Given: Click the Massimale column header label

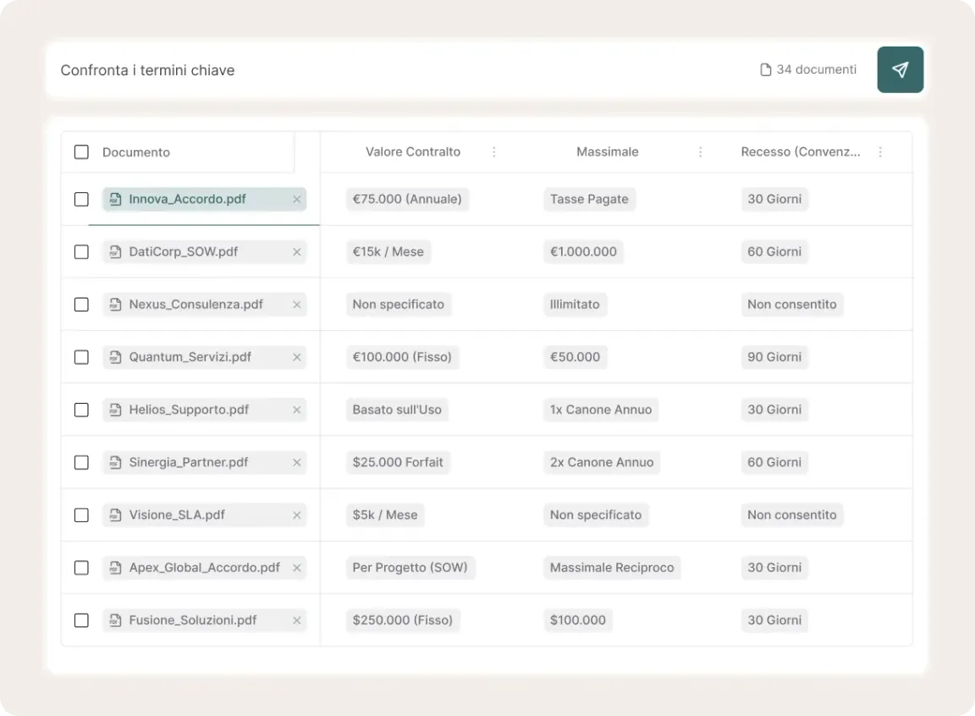Looking at the screenshot, I should coord(607,152).
